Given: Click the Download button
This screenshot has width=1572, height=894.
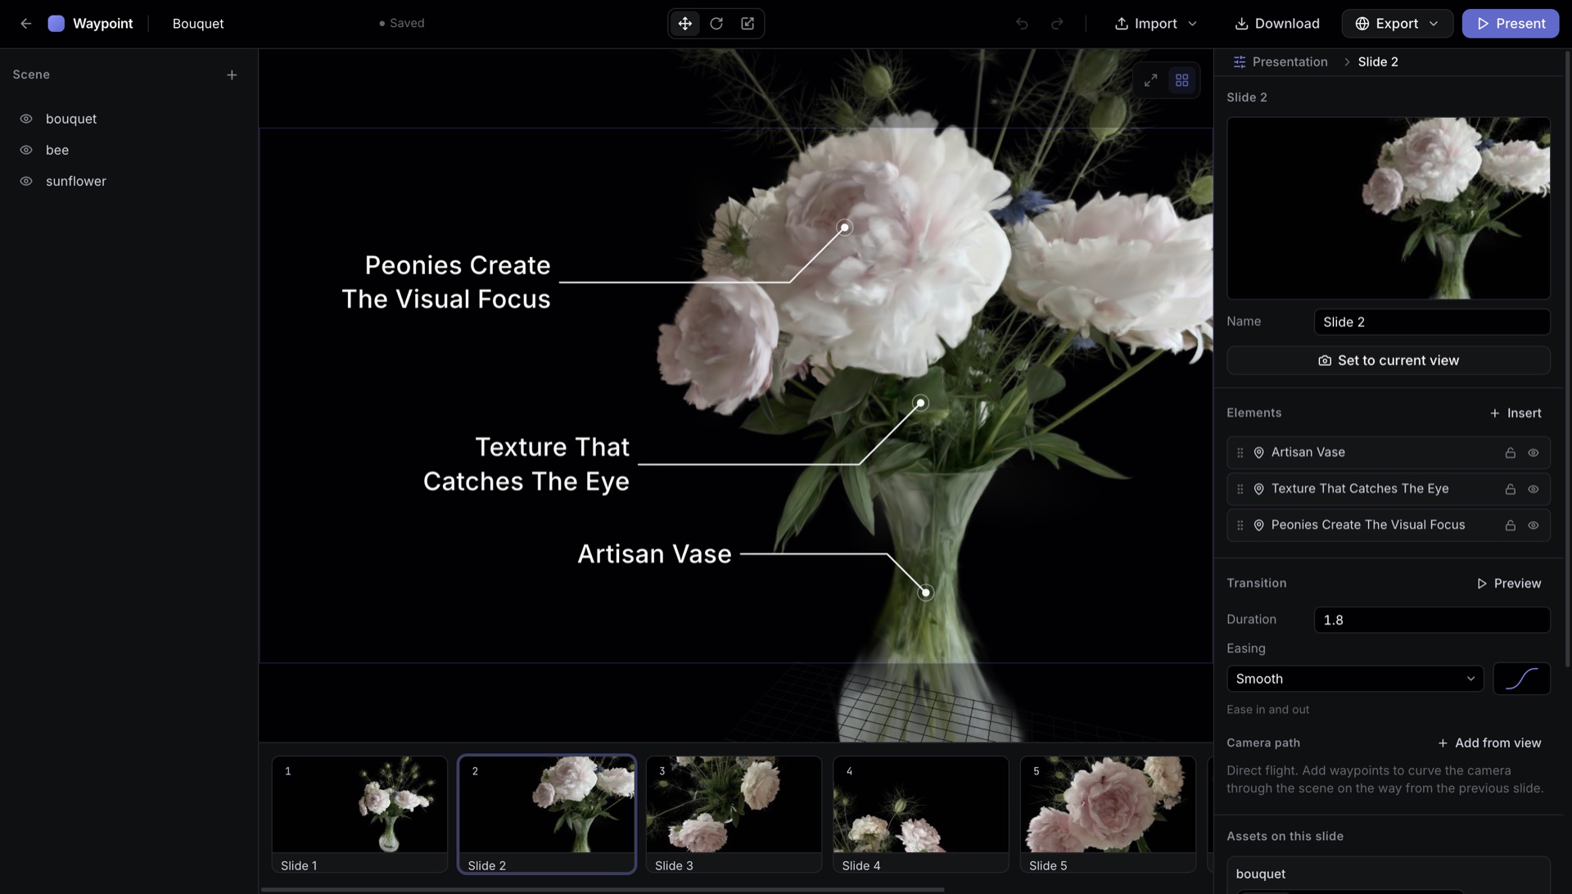Looking at the screenshot, I should pos(1276,24).
